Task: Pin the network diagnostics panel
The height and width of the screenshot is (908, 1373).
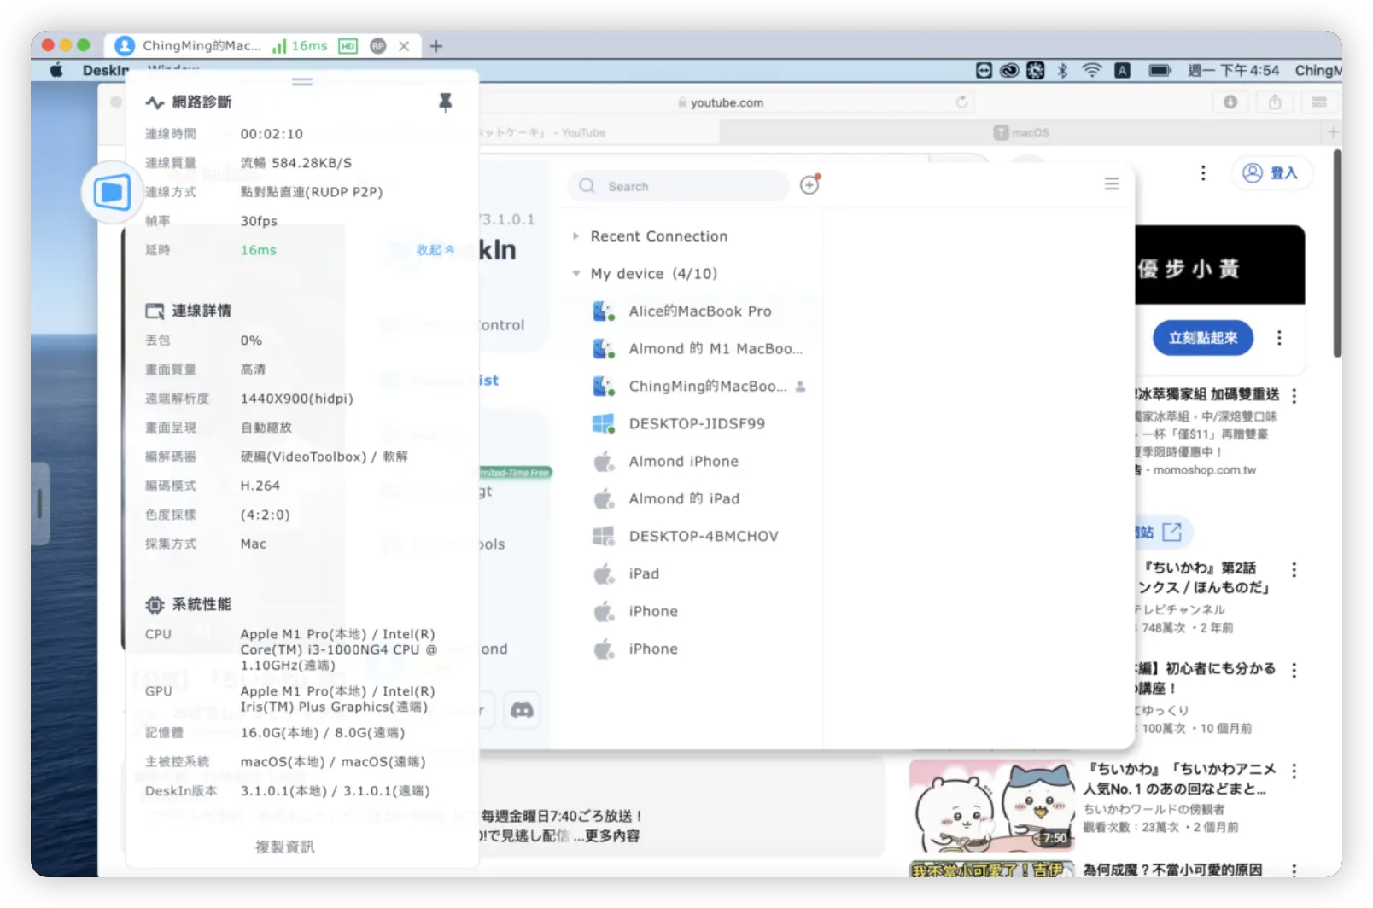Action: coord(445,102)
